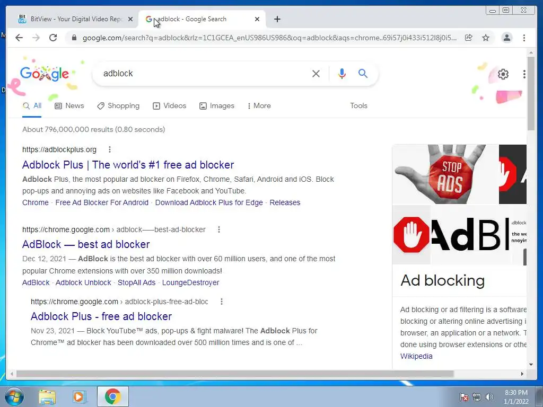The width and height of the screenshot is (543, 407).
Task: Reload the current page
Action: tap(53, 38)
